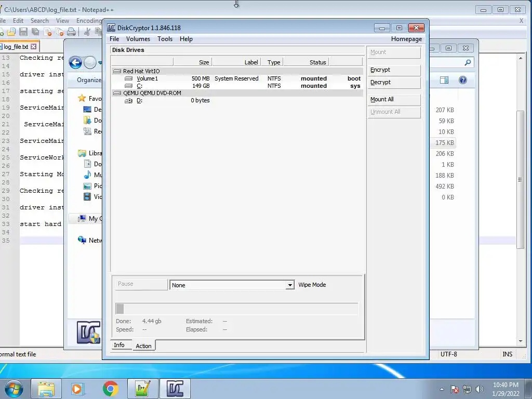Open Google Chrome from the taskbar
Screen dimensions: 532x399
(110, 389)
